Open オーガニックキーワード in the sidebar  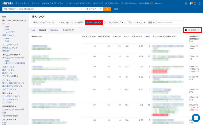[13, 58]
